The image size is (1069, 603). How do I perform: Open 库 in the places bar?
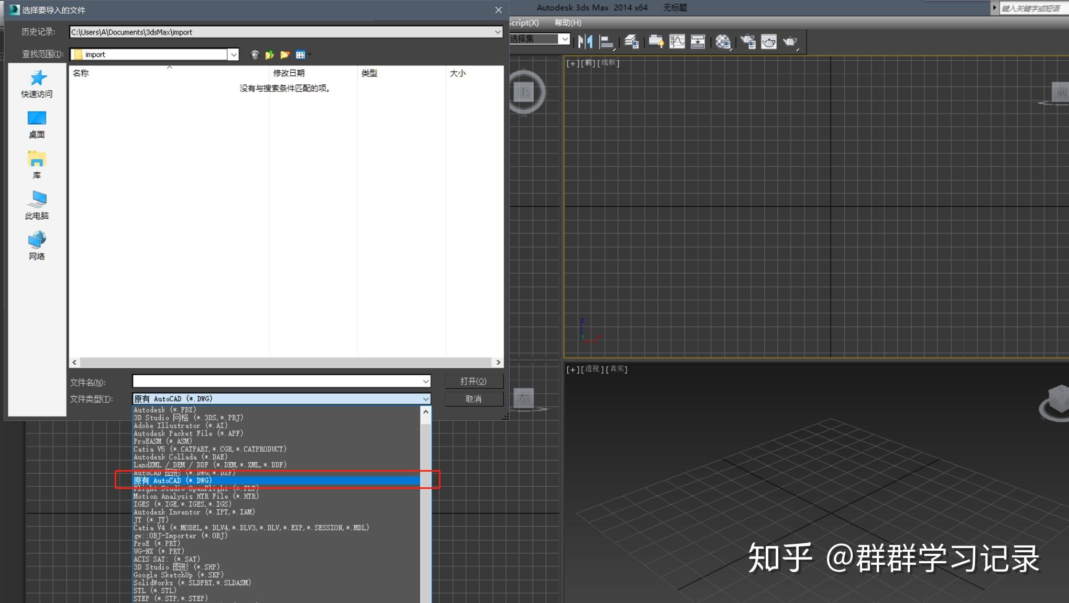coord(37,165)
